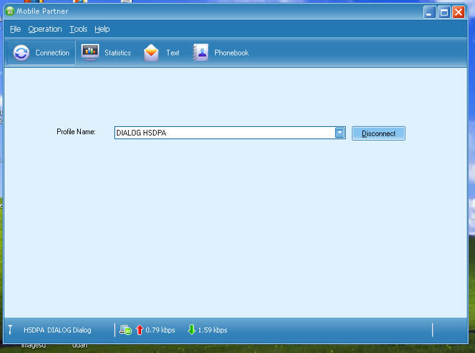
Task: Click the 1.59 kbps download speed
Action: tap(213, 330)
